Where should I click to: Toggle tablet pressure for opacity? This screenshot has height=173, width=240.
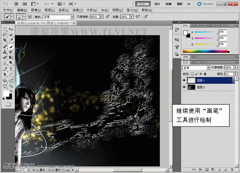(x=107, y=17)
